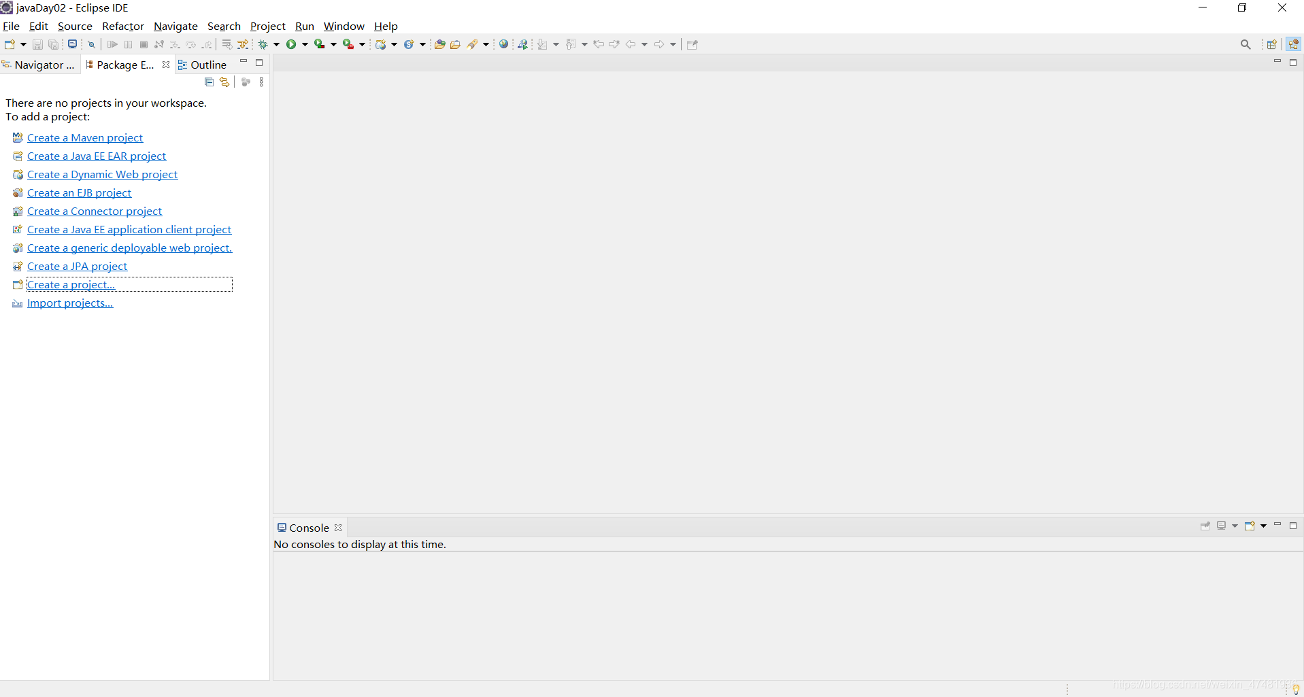The height and width of the screenshot is (697, 1304).
Task: Switch to the Navigator tab
Action: coord(39,65)
